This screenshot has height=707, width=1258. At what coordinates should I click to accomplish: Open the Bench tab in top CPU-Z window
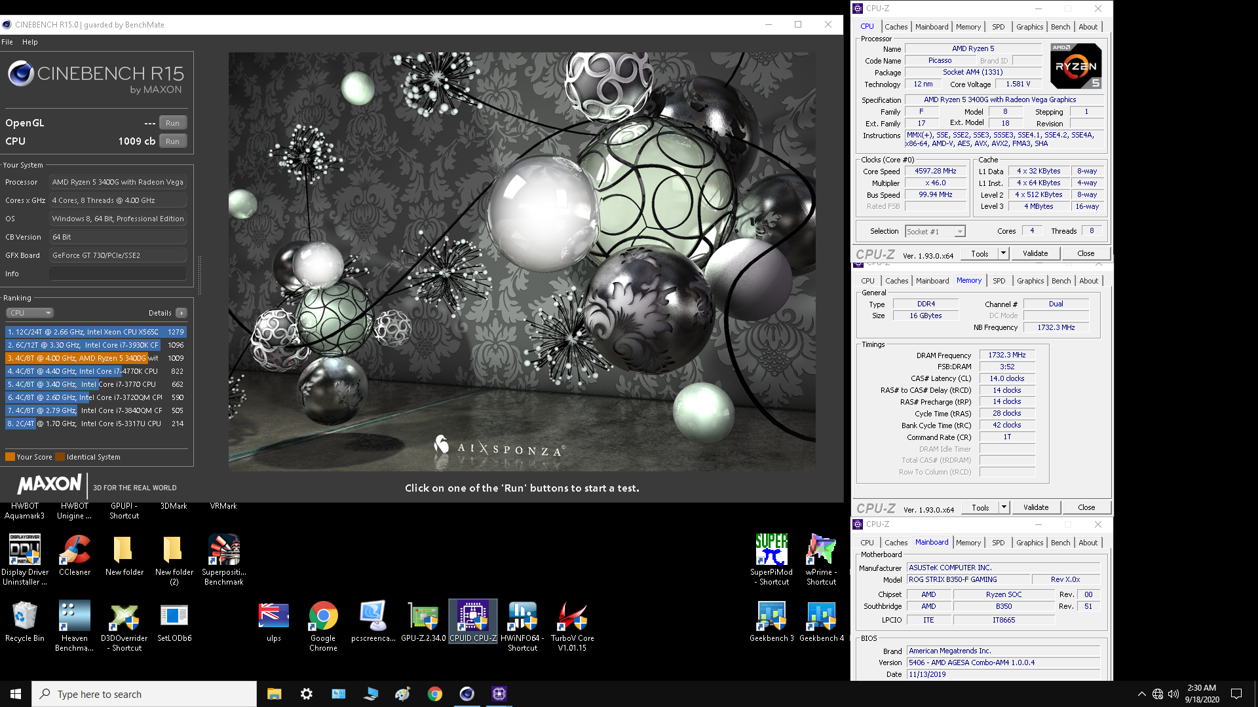[1060, 27]
